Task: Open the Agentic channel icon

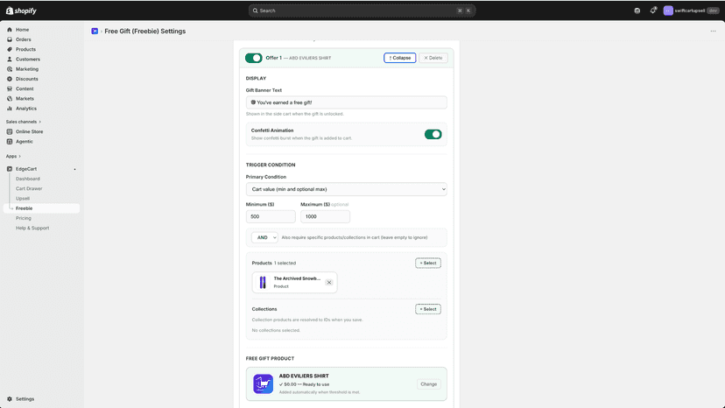Action: point(10,142)
